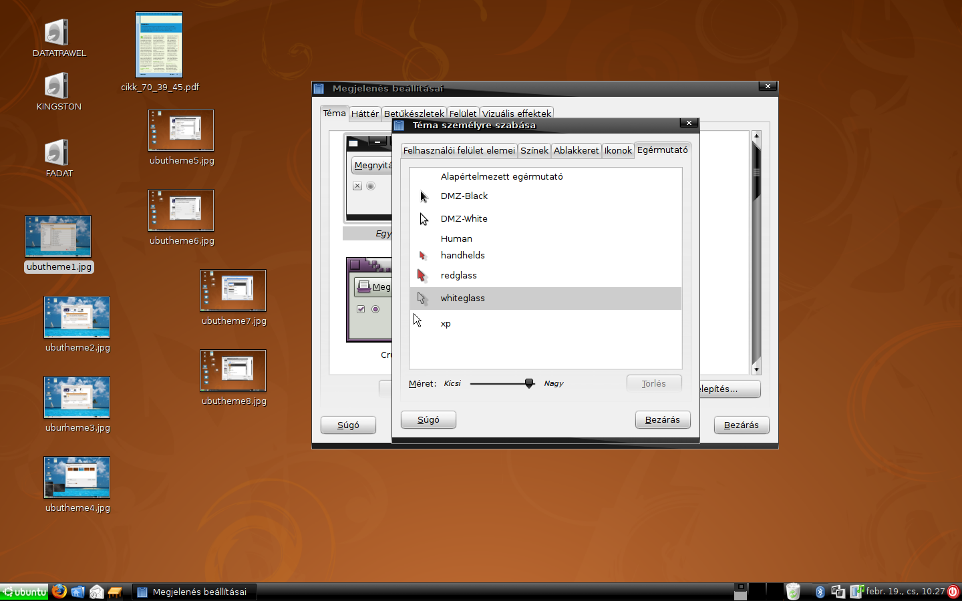962x601 pixels.
Task: Click the theme list scrollbar up arrow
Action: [x=756, y=136]
